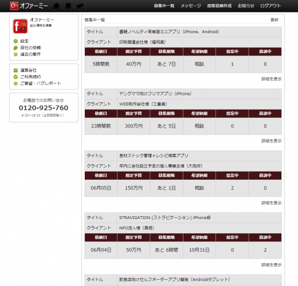Viewport: 298px width, 286px height.
Task: Click the あと 1日 deadline cell
Action: click(166, 188)
